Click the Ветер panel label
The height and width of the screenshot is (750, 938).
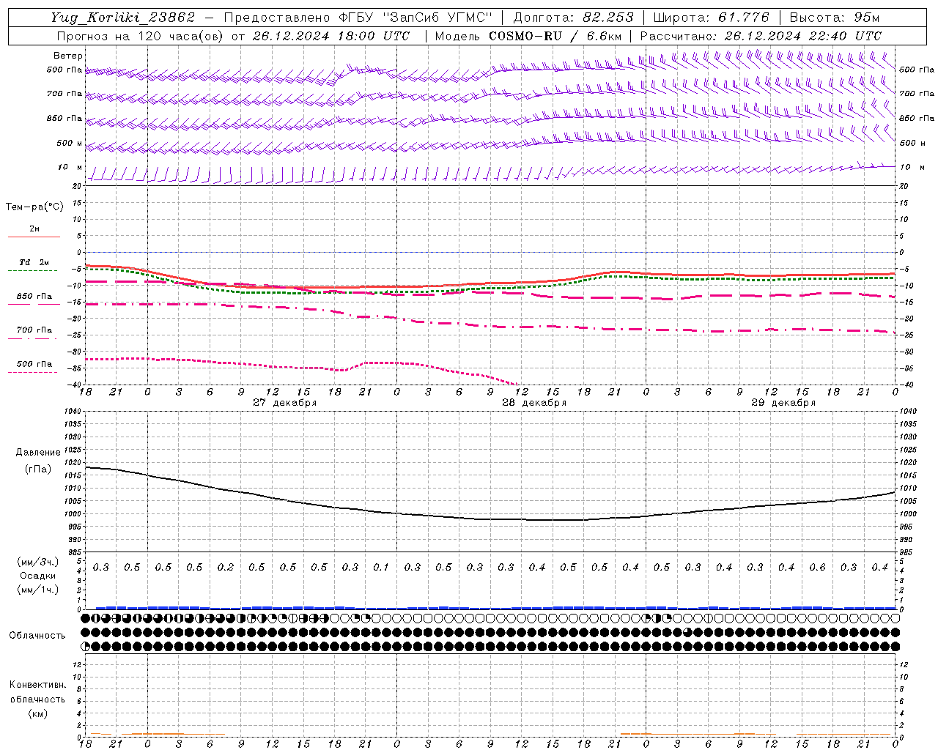67,56
